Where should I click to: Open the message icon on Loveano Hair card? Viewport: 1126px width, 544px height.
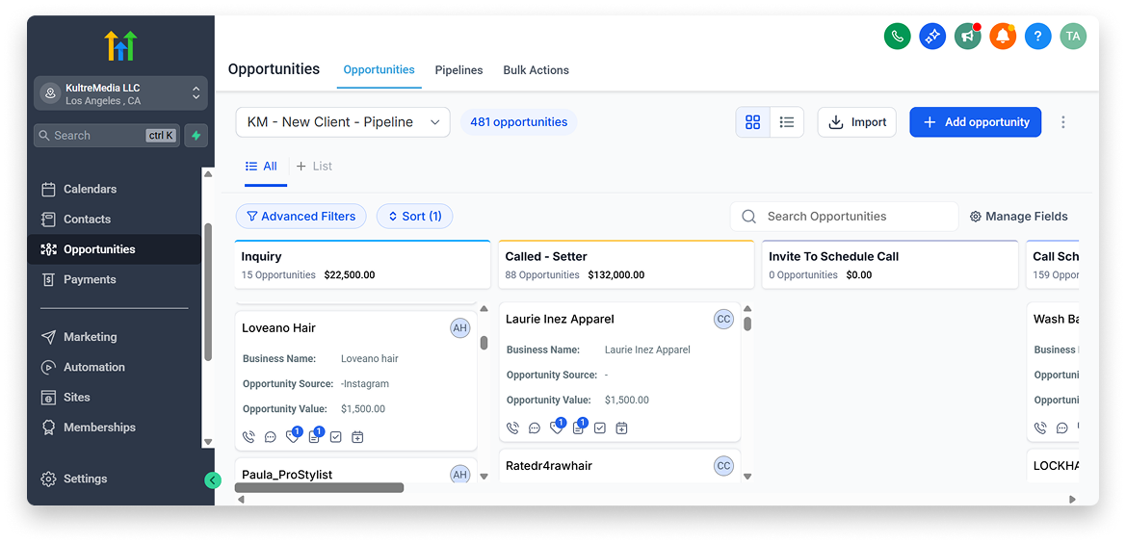[x=271, y=437]
